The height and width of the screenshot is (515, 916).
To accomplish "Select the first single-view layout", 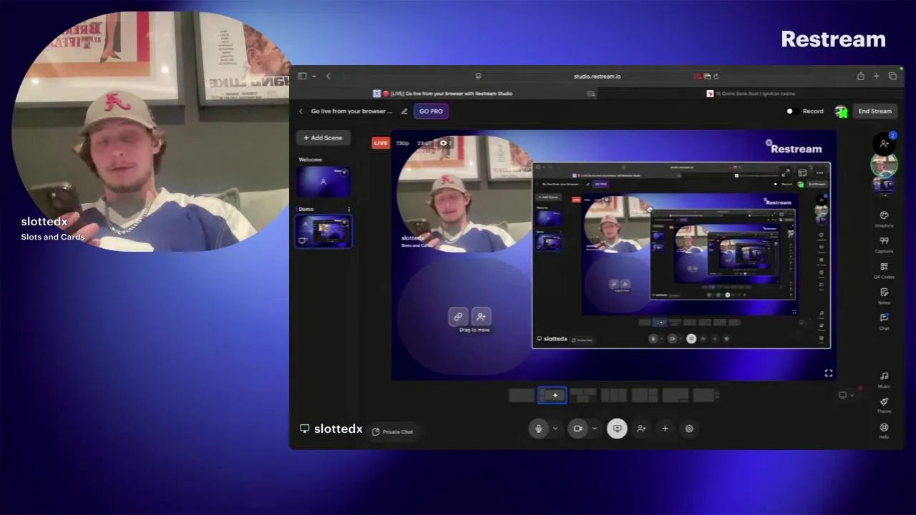I will point(522,395).
